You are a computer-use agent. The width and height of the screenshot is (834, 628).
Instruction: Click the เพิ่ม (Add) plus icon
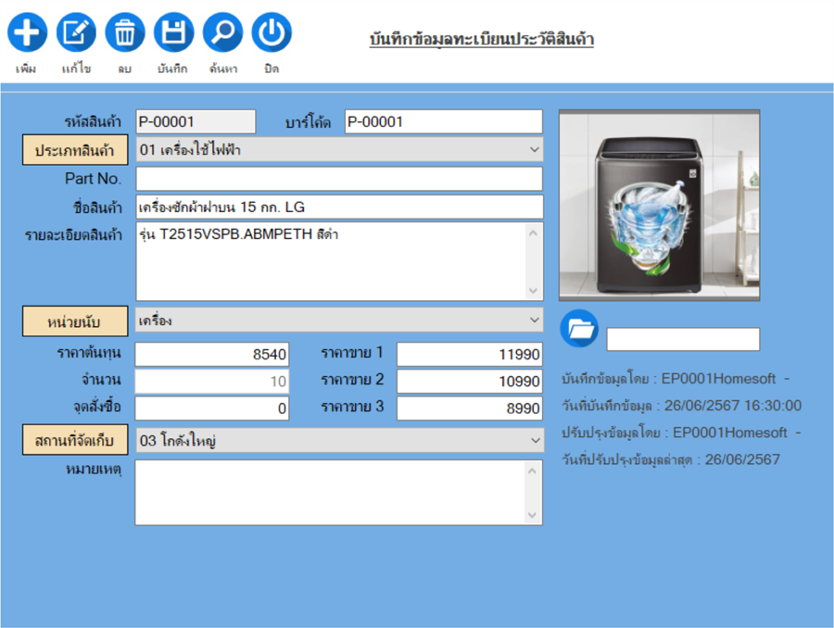click(27, 32)
